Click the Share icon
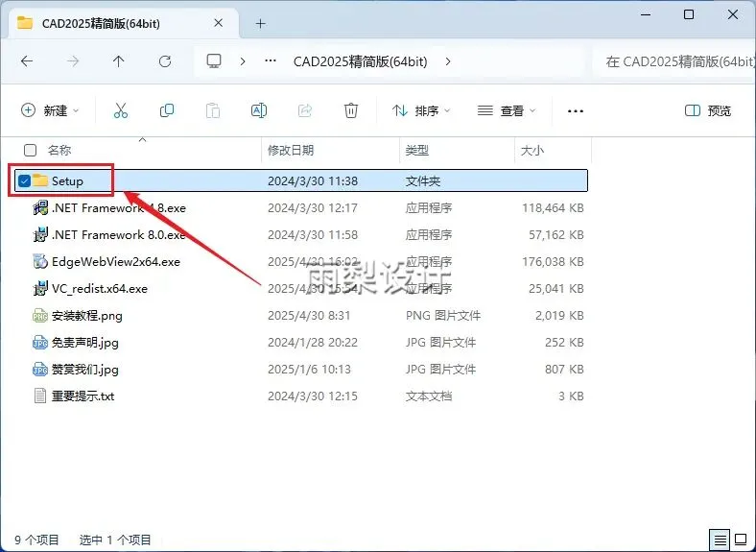756x552 pixels. click(x=305, y=110)
